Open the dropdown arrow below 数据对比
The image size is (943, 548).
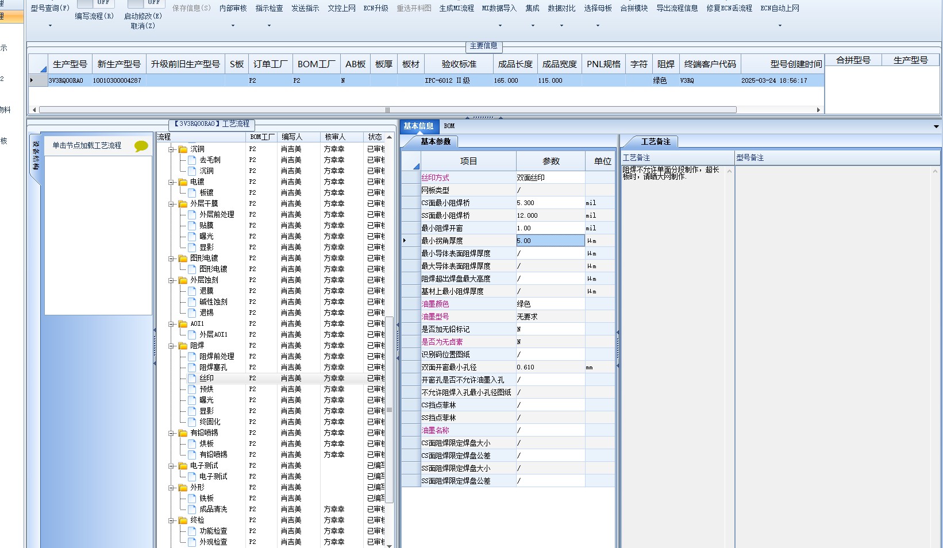[x=561, y=26]
